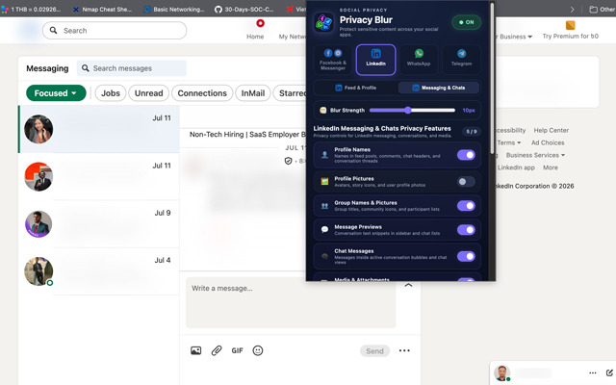
Task: Adjust the Blur Strength slider
Action: tap(412, 111)
